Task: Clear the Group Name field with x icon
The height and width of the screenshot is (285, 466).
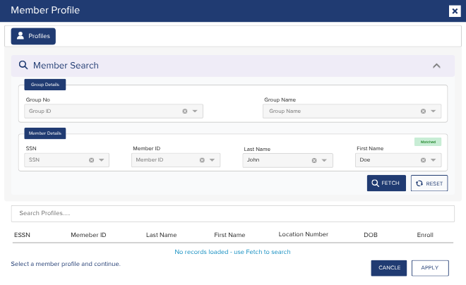Action: point(423,111)
